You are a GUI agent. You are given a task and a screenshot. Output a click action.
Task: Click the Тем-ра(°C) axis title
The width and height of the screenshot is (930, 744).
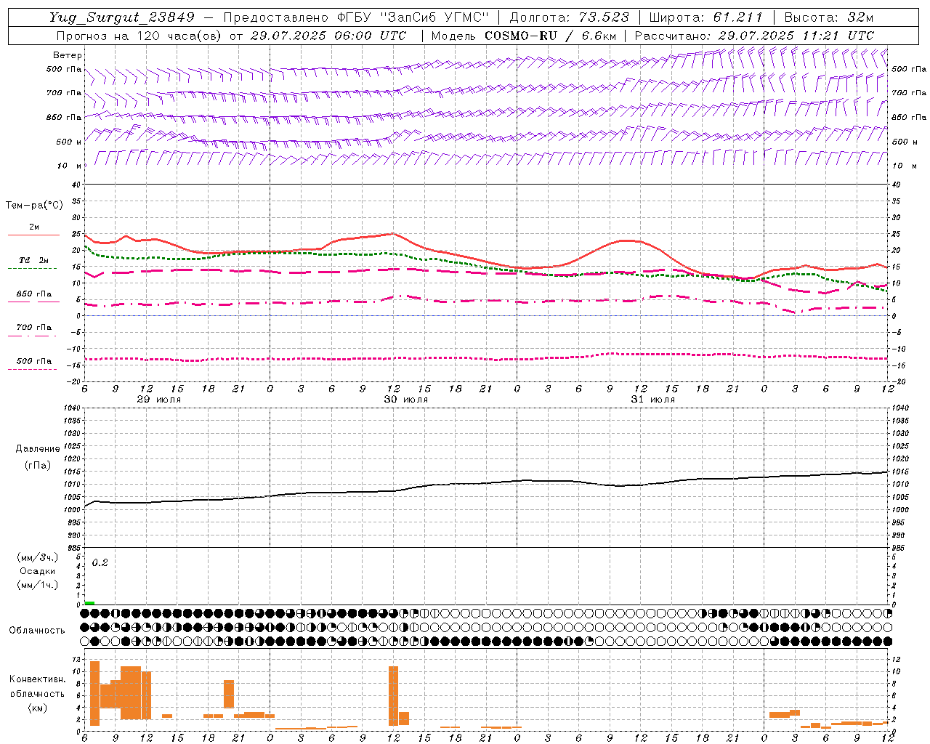[34, 206]
